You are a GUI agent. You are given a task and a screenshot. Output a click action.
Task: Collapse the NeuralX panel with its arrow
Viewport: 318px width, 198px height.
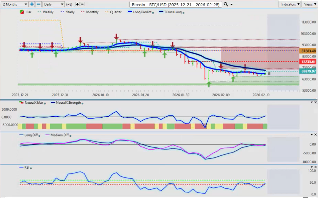311,102
